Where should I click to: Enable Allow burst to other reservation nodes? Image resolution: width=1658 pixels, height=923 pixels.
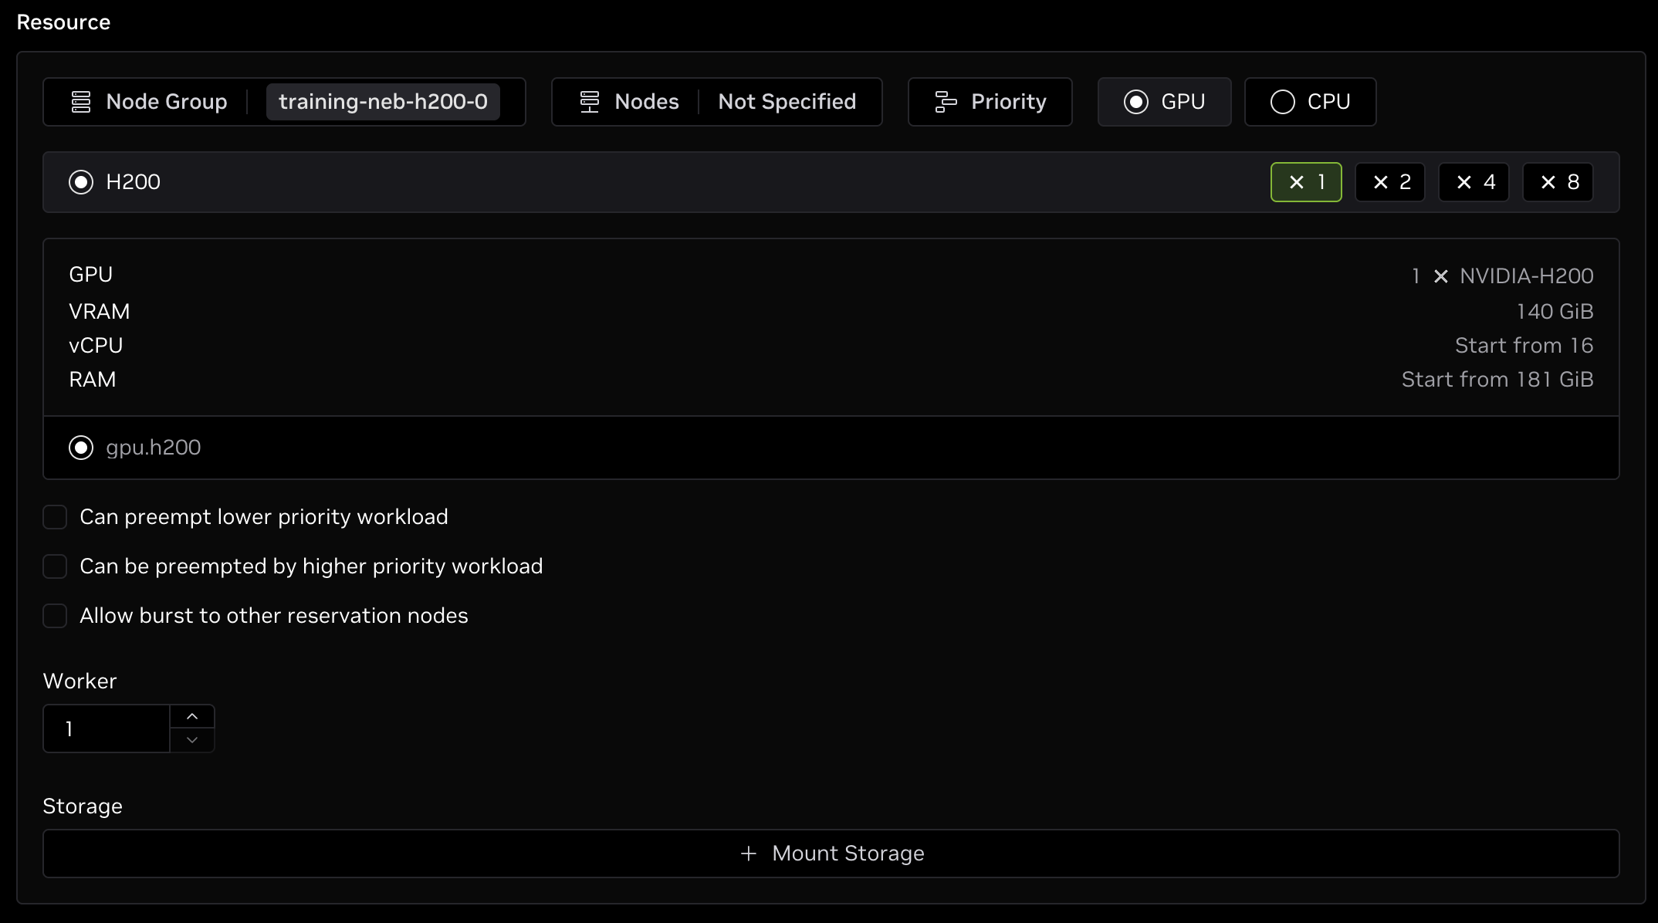point(55,615)
